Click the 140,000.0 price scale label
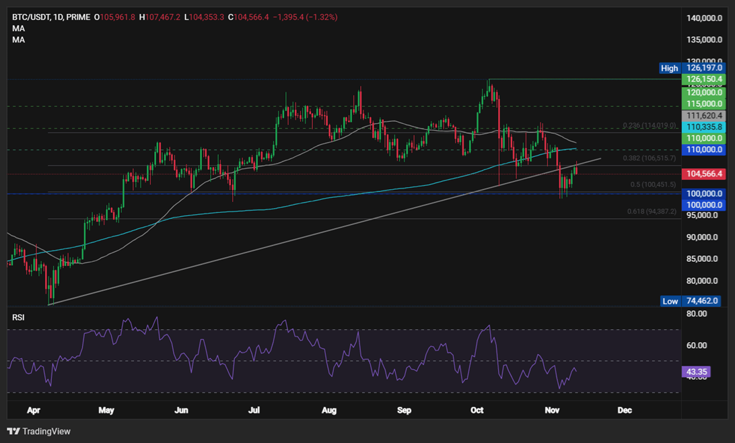This screenshot has width=735, height=443. pyautogui.click(x=703, y=20)
